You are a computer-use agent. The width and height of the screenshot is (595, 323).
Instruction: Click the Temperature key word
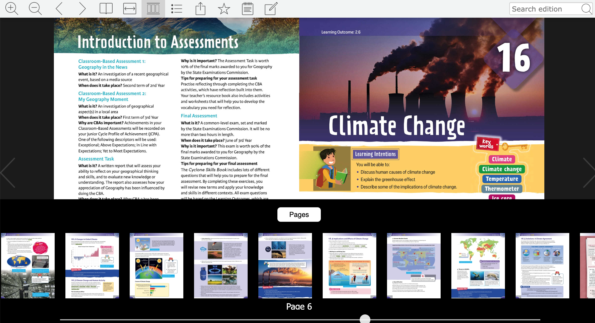point(502,179)
